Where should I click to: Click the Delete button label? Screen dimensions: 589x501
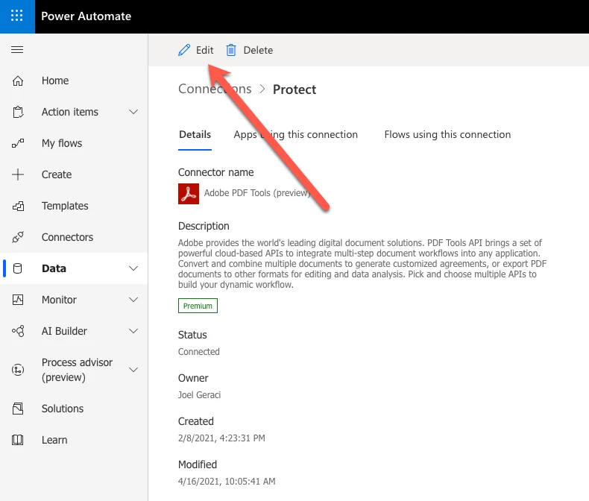(x=258, y=50)
